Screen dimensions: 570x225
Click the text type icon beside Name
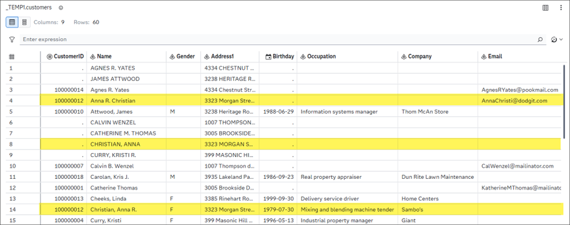(92, 57)
